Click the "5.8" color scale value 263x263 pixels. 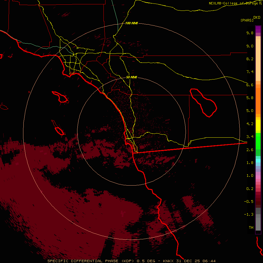tap(250, 98)
